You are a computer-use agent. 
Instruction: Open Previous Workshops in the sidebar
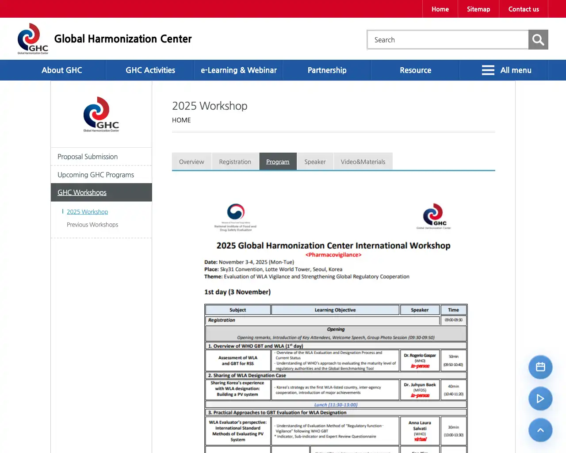92,224
